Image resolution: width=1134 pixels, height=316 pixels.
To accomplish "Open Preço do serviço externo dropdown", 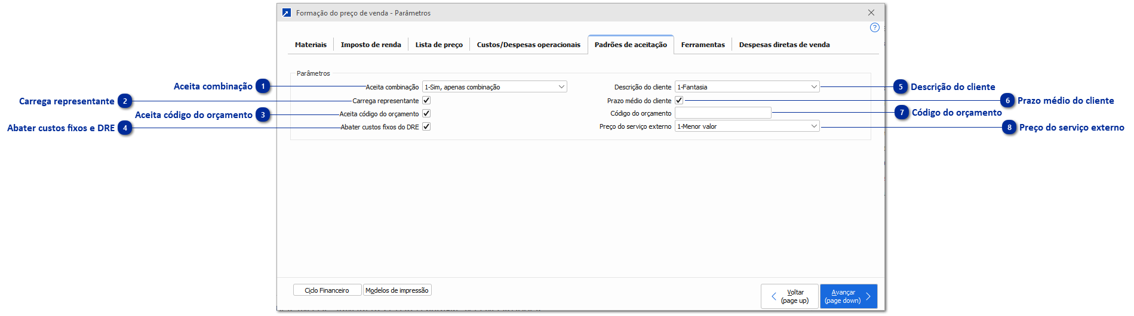I will click(747, 126).
